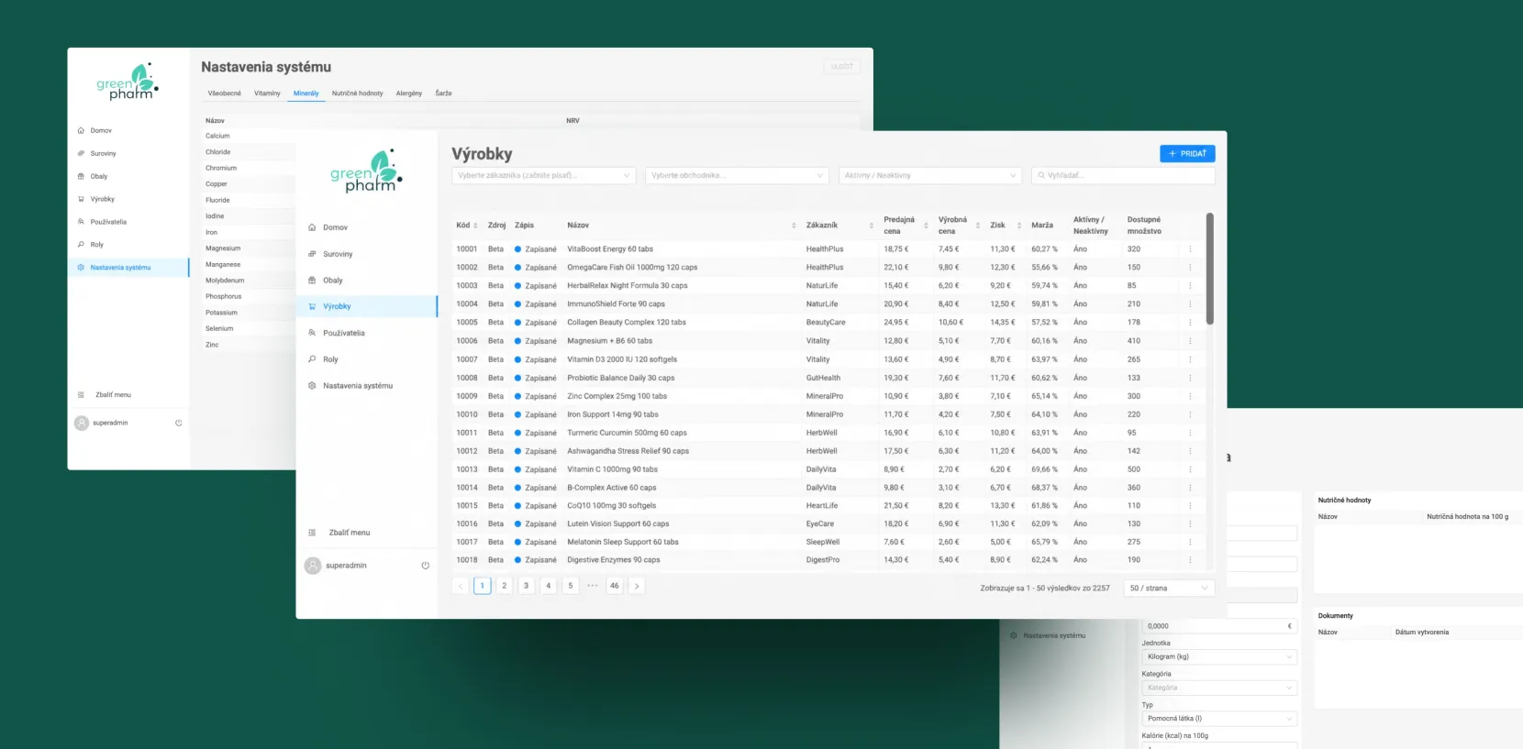This screenshot has height=749, width=1523.
Task: Click previous page arrow in pagination
Action: pos(461,586)
